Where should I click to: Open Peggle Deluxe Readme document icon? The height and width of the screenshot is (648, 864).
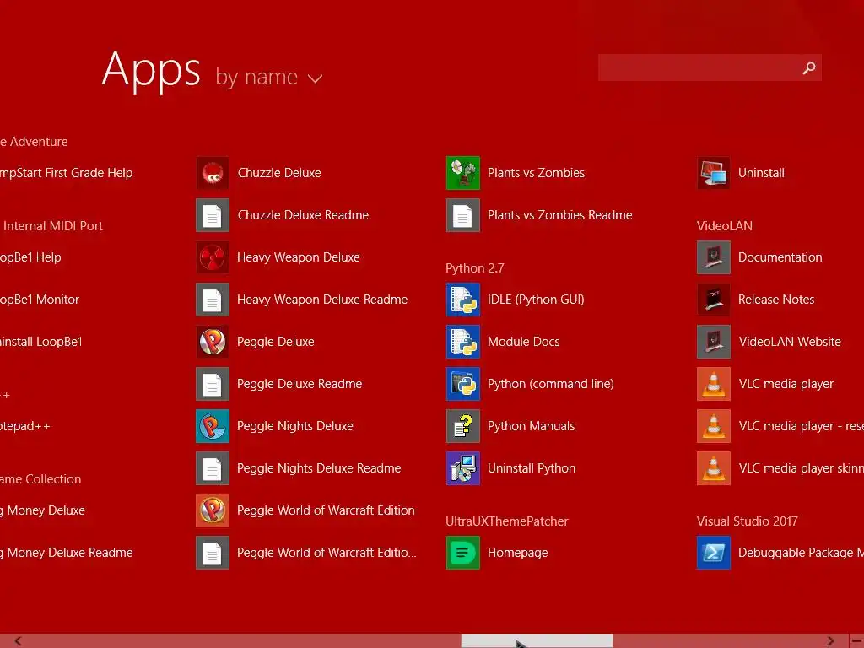point(212,384)
